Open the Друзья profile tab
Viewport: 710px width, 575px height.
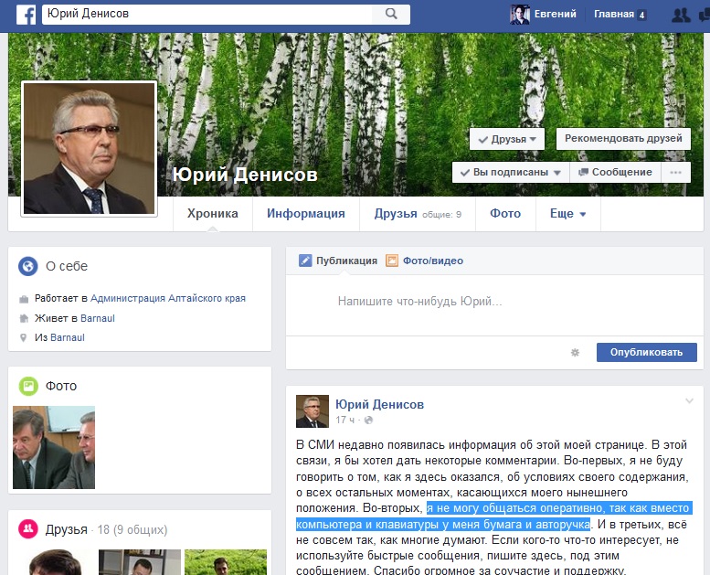pyautogui.click(x=396, y=214)
